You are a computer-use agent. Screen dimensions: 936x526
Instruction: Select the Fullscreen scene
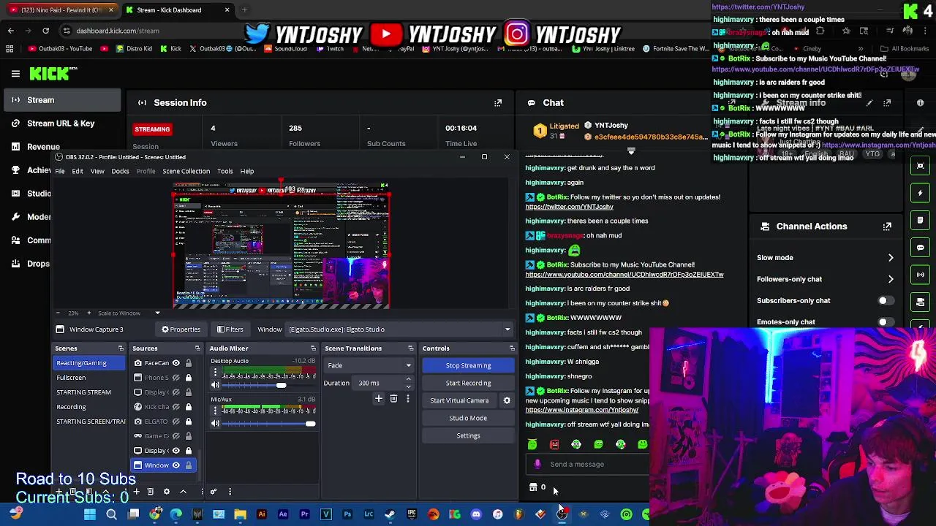(x=71, y=378)
